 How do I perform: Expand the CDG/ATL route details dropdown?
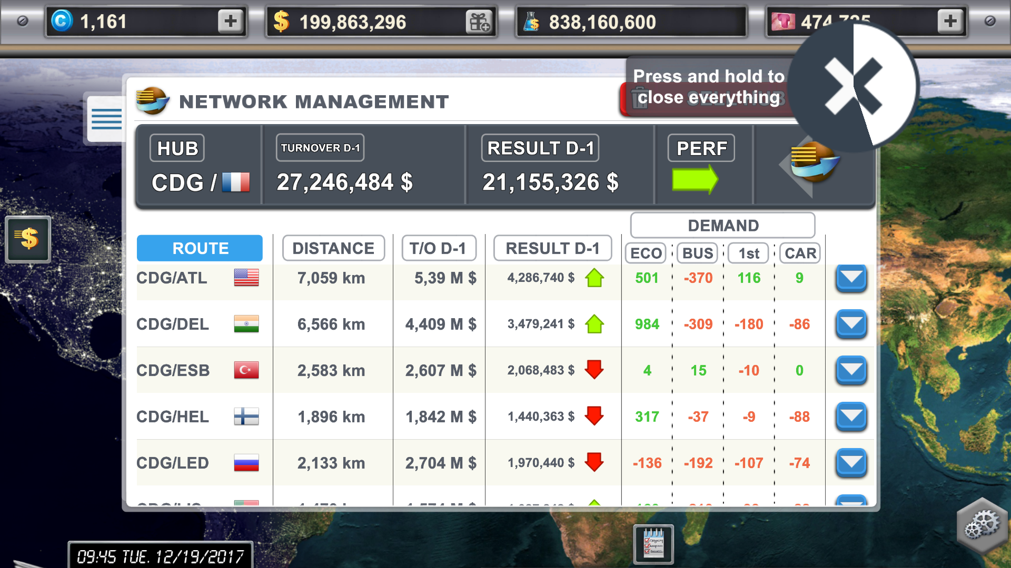pyautogui.click(x=850, y=277)
